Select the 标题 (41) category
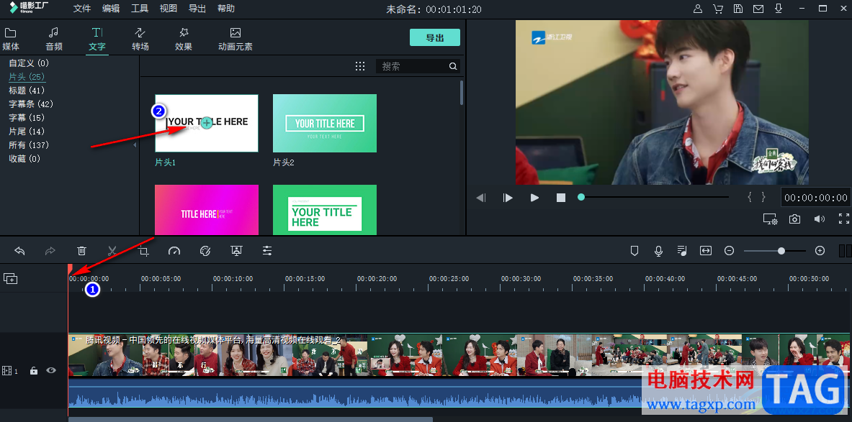 [27, 91]
